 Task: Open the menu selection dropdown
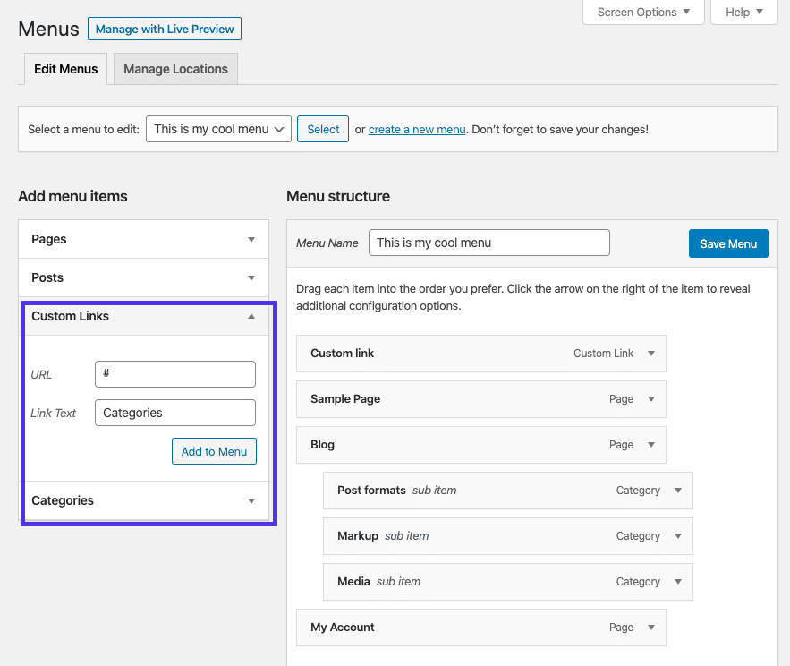point(219,129)
